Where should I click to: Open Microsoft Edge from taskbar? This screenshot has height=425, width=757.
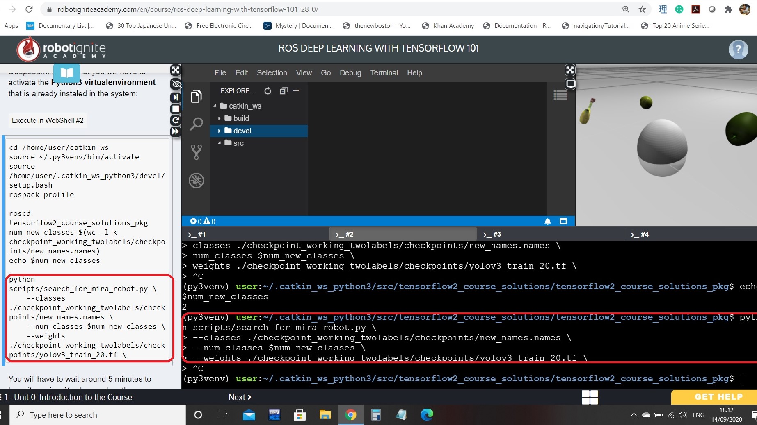427,415
